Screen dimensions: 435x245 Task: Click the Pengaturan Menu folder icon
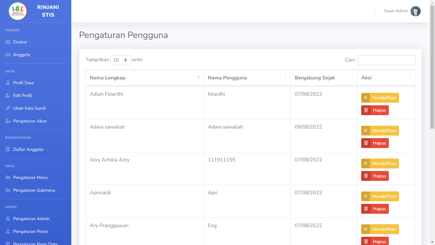point(8,178)
